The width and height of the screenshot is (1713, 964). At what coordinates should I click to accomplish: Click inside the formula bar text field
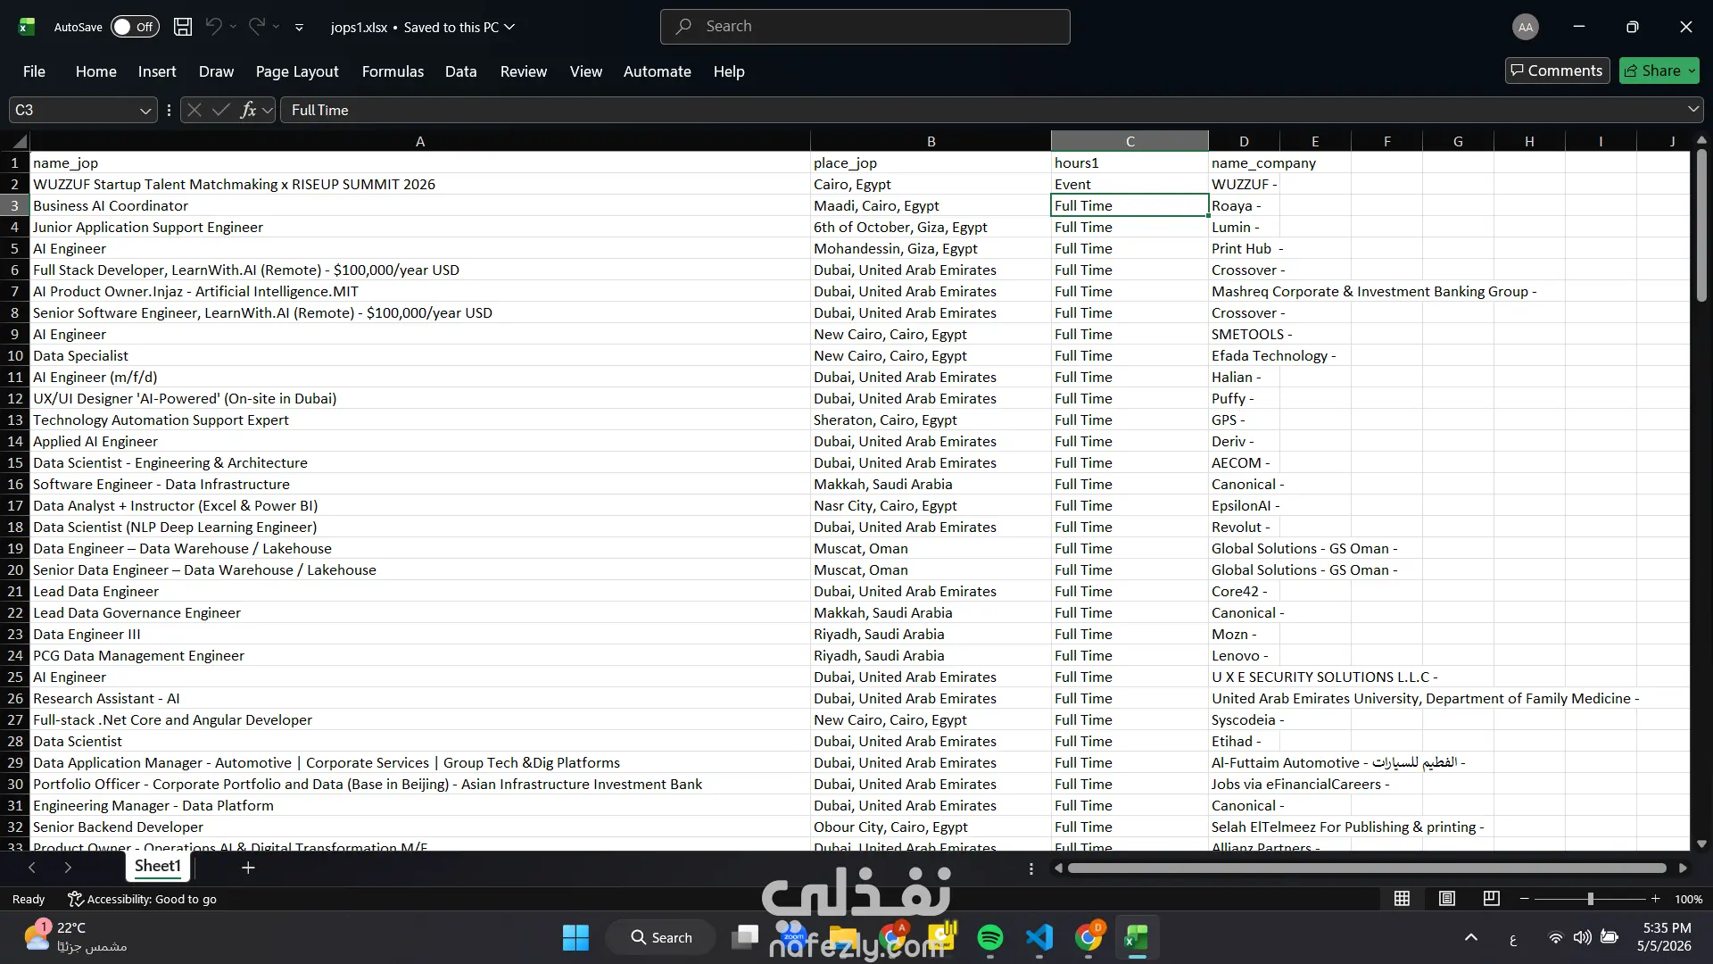[x=981, y=110]
